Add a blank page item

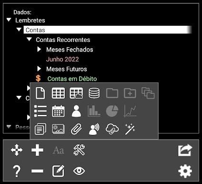tap(40, 93)
